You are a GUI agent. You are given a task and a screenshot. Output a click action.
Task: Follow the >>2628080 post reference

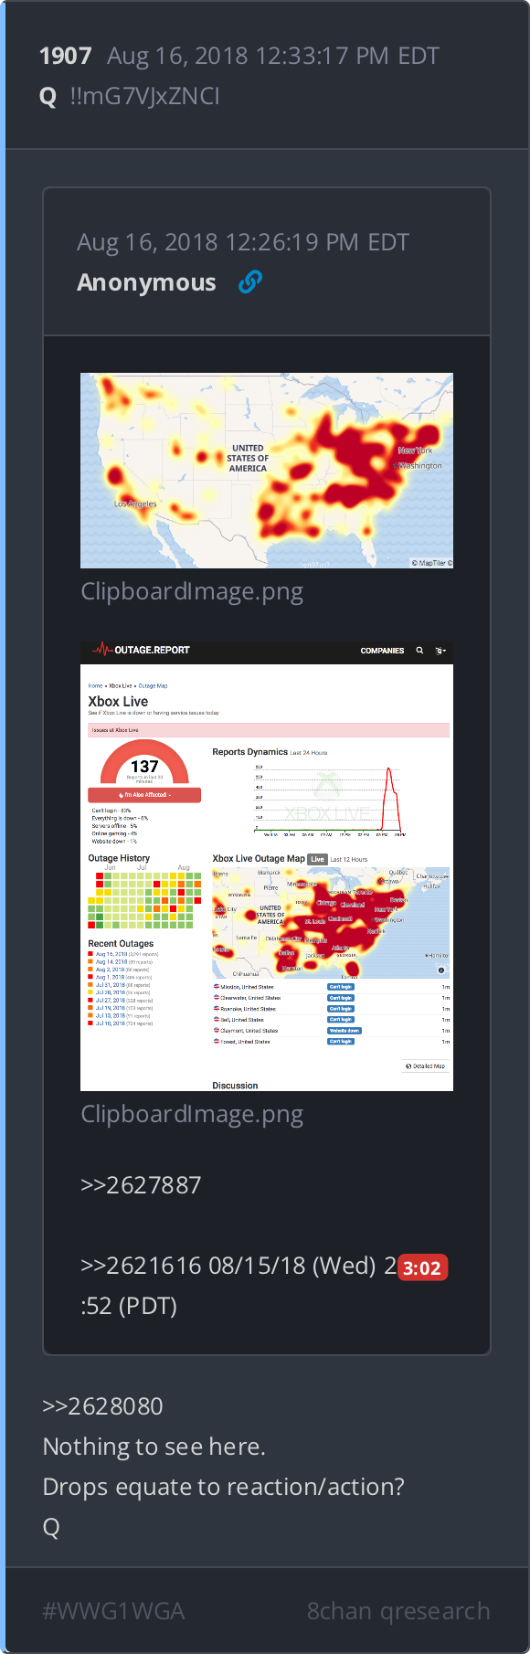point(103,1406)
